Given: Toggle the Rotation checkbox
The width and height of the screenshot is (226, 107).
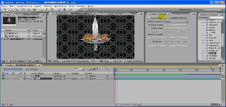Looking at the screenshot, I should [x=163, y=32].
